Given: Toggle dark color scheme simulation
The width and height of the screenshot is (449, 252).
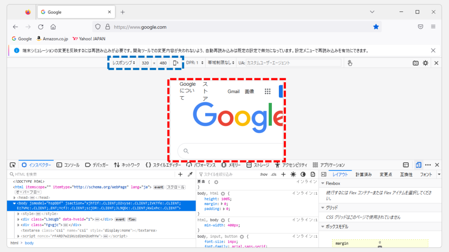Looking at the screenshot, I should [303, 174].
